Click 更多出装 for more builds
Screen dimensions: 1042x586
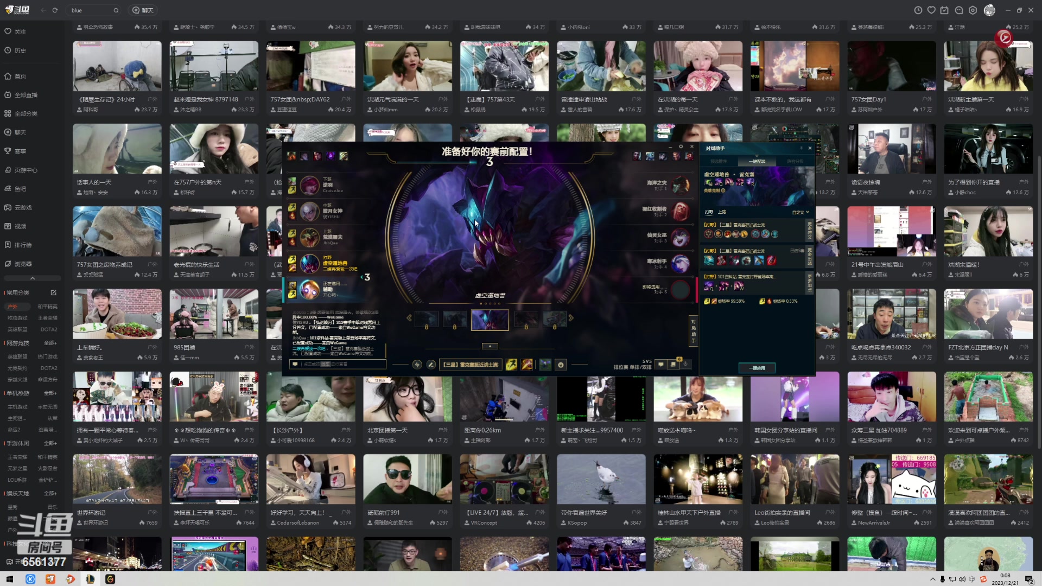point(809,256)
